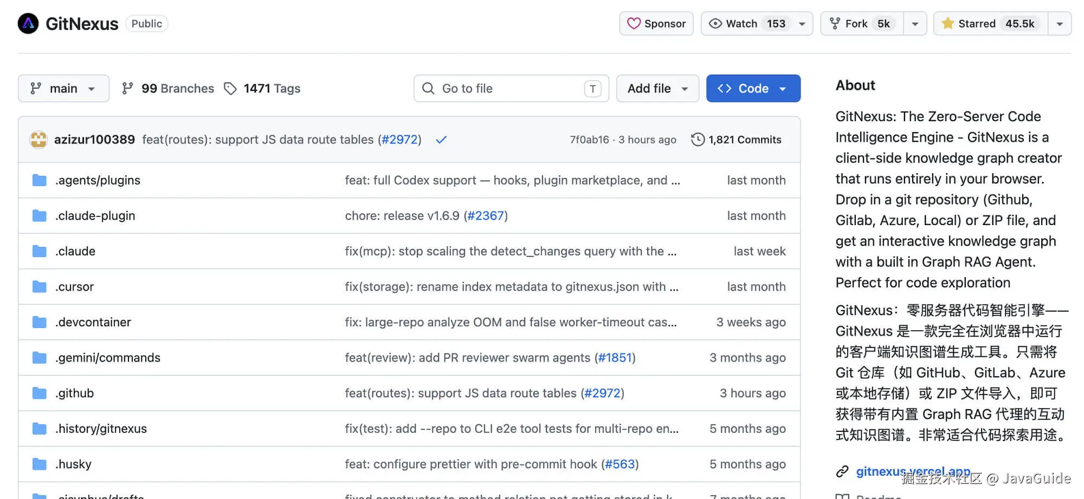Unstar the repo via the Starred button
This screenshot has width=1084, height=499.
click(991, 24)
